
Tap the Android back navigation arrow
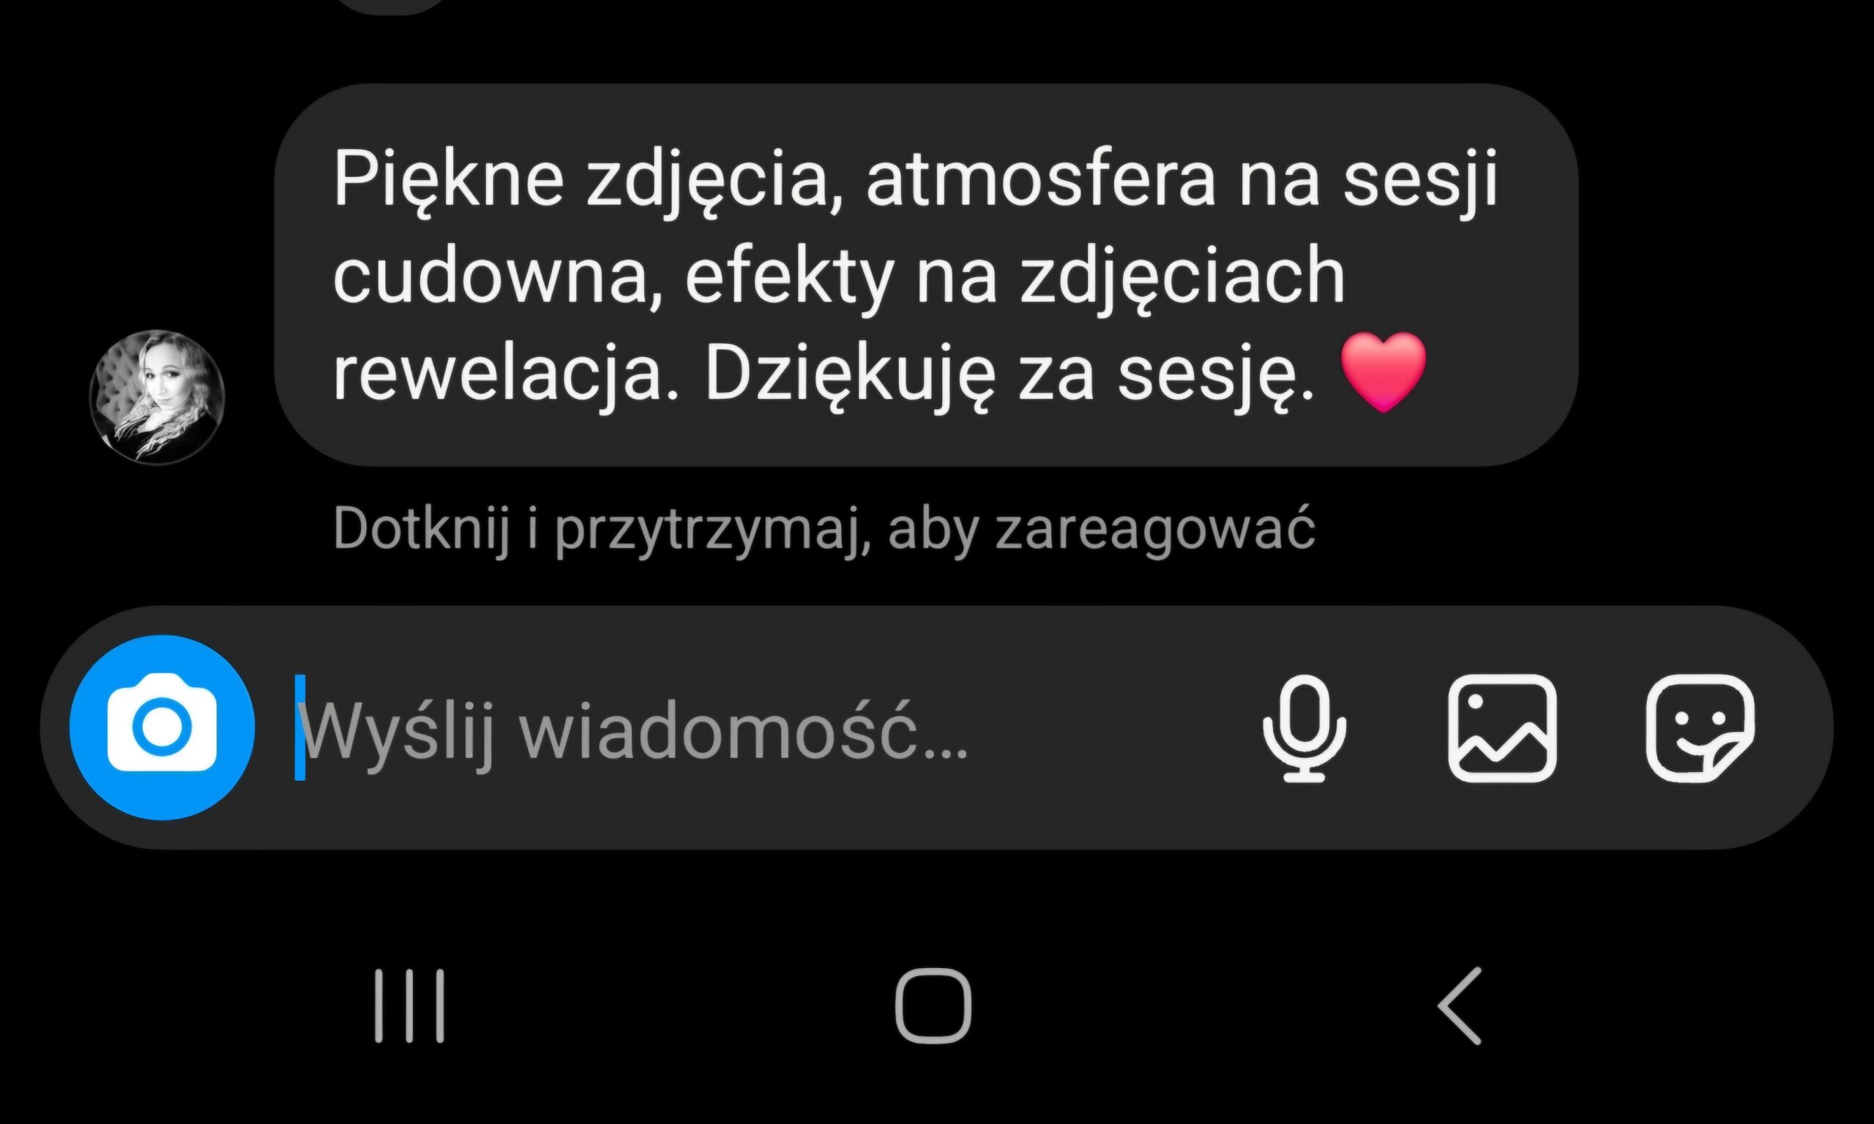pyautogui.click(x=1460, y=1006)
